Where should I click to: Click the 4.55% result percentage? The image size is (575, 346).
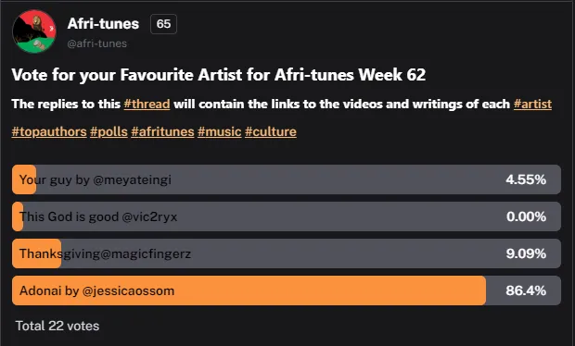pyautogui.click(x=526, y=179)
